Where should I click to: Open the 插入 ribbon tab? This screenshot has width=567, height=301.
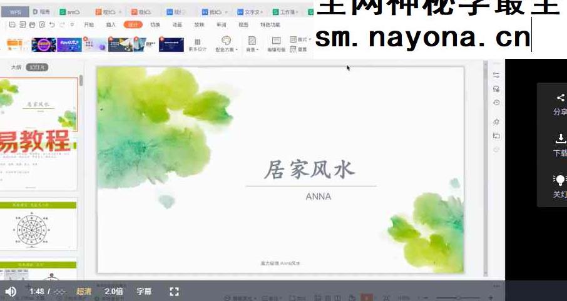tap(111, 24)
